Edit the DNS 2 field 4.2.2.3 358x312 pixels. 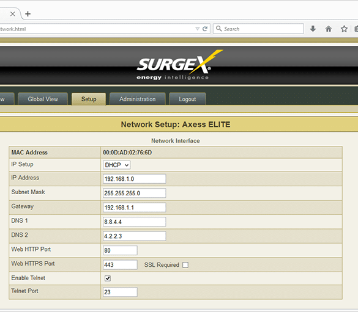135,236
